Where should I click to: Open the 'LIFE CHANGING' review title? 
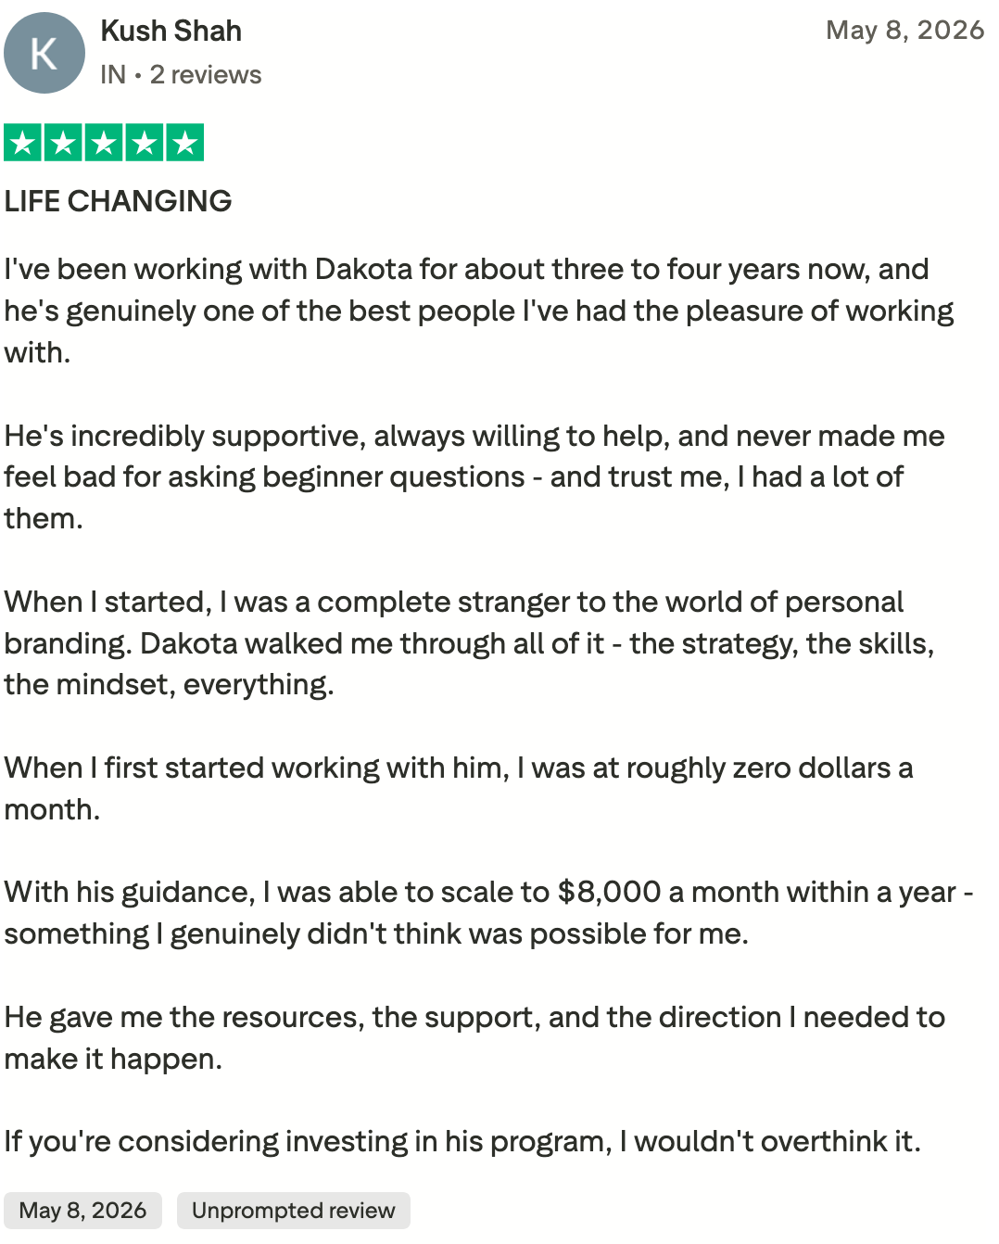[118, 201]
